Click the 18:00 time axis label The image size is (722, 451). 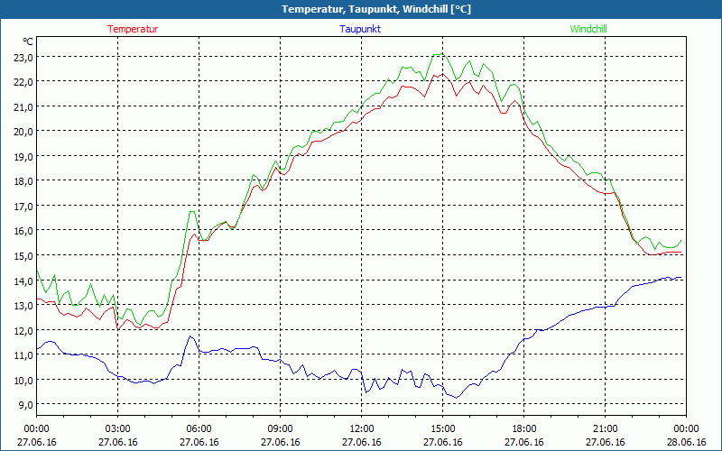524,429
